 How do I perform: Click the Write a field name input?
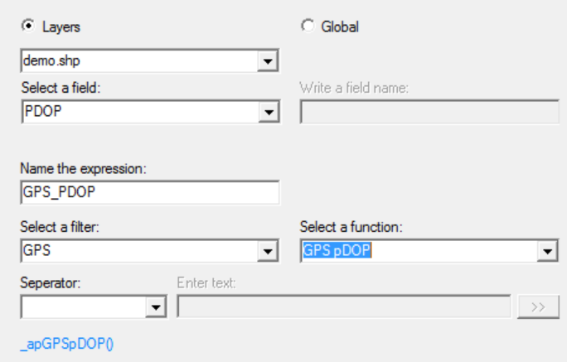click(429, 113)
